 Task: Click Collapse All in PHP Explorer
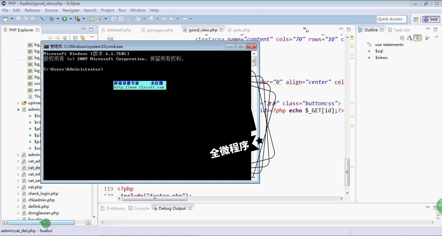click(x=75, y=38)
